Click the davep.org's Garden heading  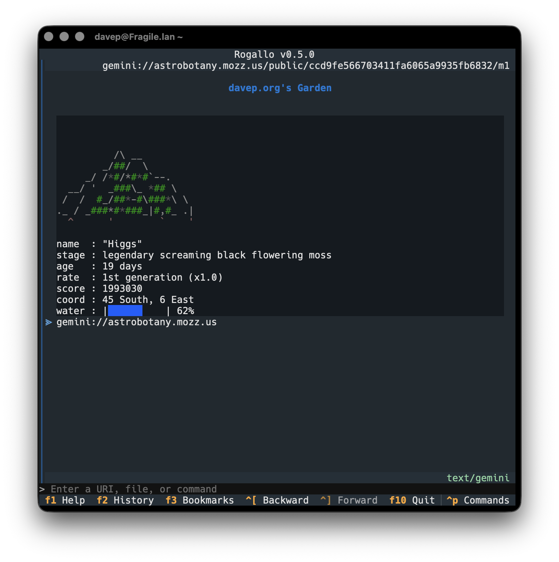pyautogui.click(x=280, y=88)
